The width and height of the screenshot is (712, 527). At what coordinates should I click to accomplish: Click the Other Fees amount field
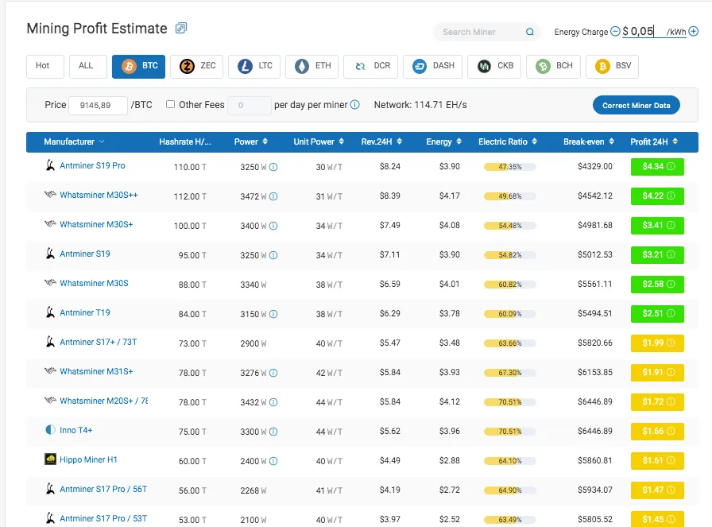250,106
